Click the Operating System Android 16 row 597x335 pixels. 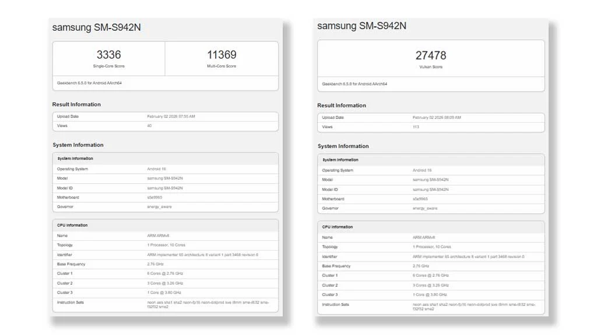(x=165, y=168)
